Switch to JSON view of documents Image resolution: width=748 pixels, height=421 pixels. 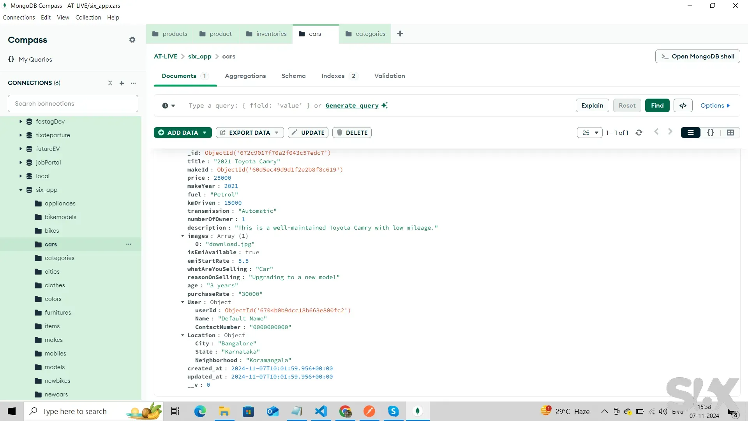tap(711, 133)
